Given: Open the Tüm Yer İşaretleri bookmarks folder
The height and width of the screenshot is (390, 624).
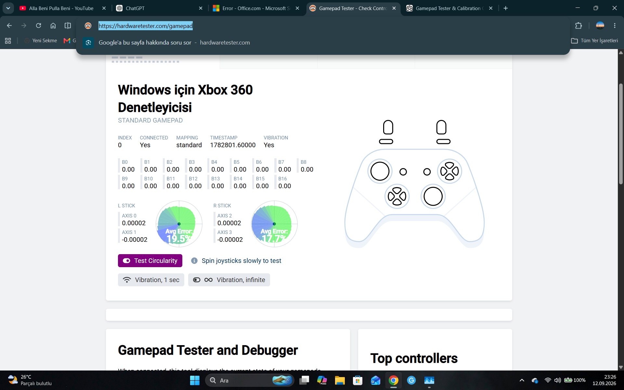Looking at the screenshot, I should click(x=595, y=41).
